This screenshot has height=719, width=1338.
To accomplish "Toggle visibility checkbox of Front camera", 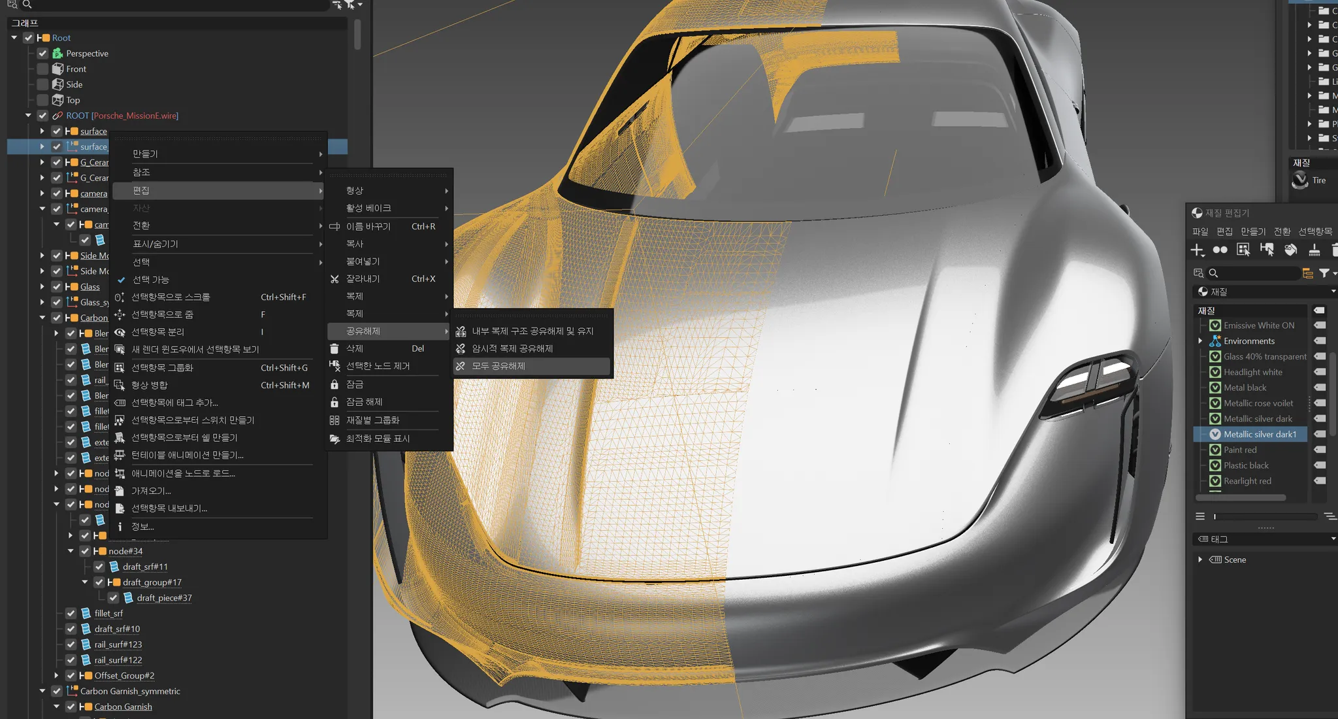I will (x=43, y=69).
